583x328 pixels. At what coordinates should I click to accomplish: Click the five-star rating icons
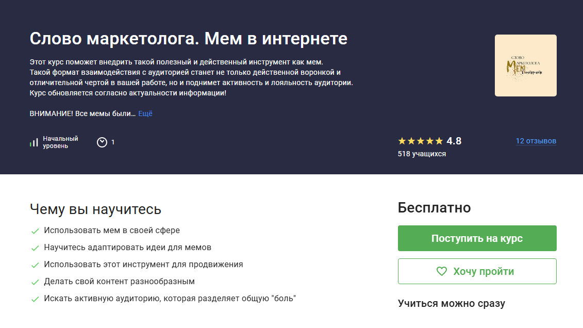click(420, 141)
